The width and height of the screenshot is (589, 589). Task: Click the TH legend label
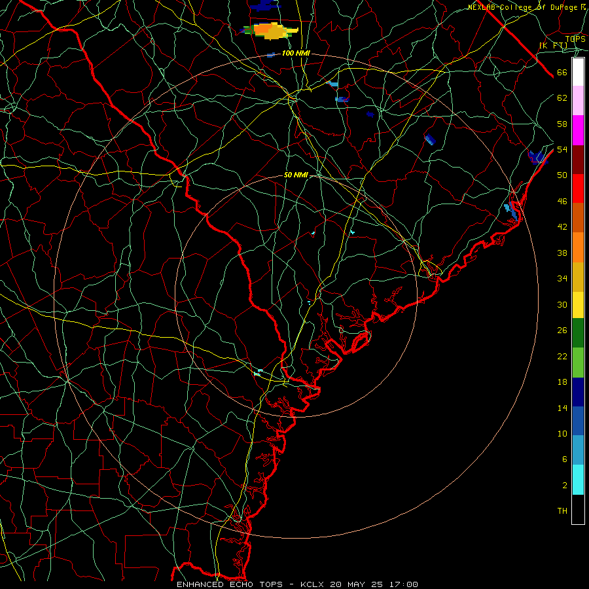(562, 511)
